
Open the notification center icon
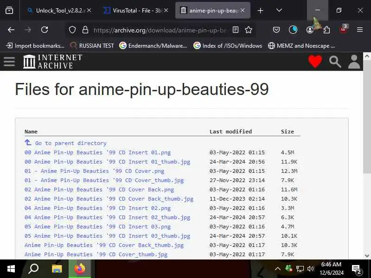[x=357, y=269]
